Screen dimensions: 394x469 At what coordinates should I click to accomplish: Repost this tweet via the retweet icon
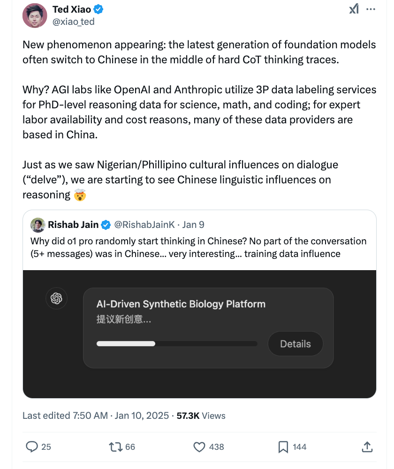(x=115, y=447)
